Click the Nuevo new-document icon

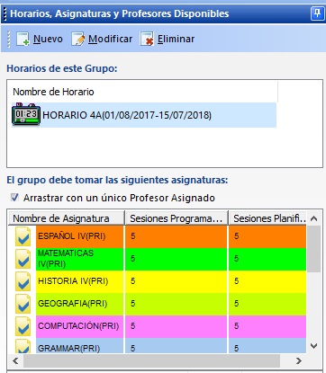pos(23,39)
